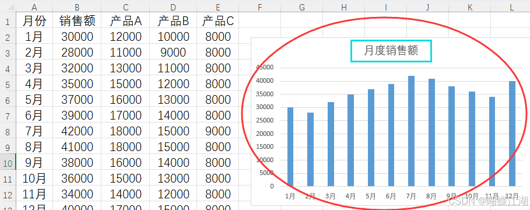Image resolution: width=530 pixels, height=210 pixels.
Task: Select cell D12 with 12000
Action: (173, 194)
